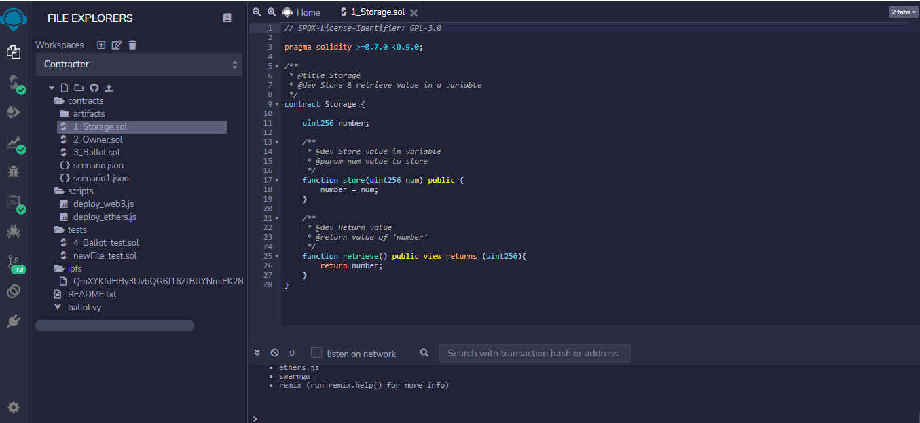Open ballot.vy file
This screenshot has width=920, height=423.
click(84, 307)
